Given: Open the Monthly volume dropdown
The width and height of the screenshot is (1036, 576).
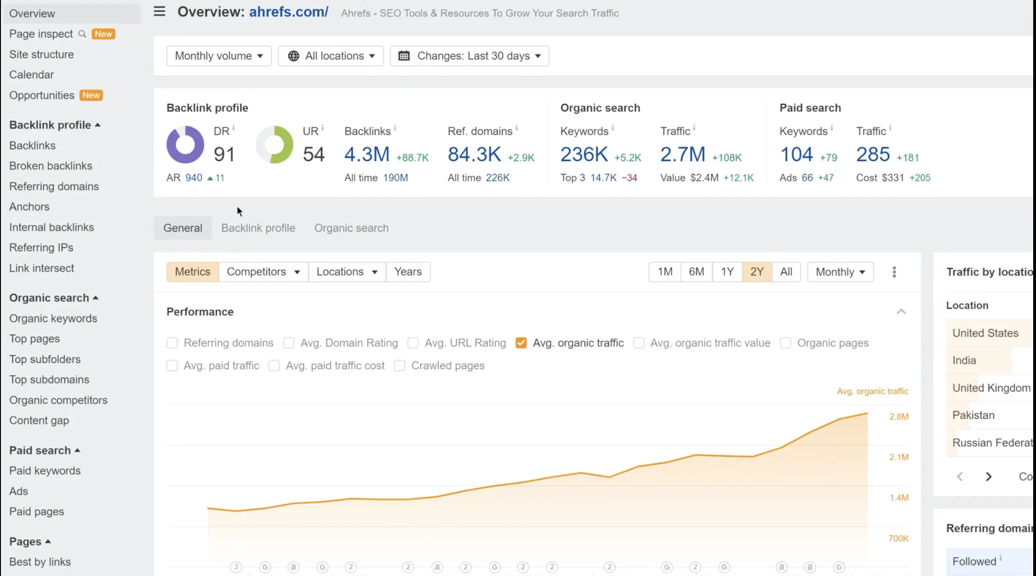Looking at the screenshot, I should pos(219,56).
